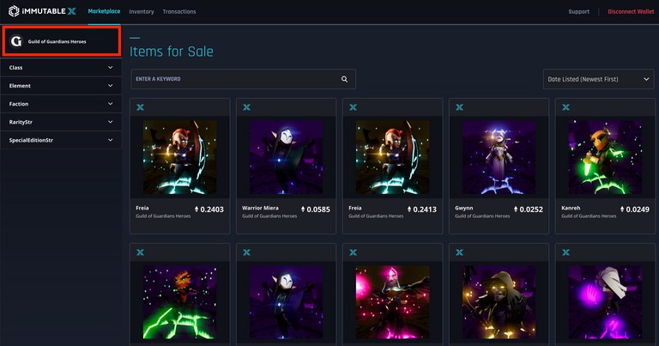
Task: Click the Kanreh name text
Action: pos(571,208)
